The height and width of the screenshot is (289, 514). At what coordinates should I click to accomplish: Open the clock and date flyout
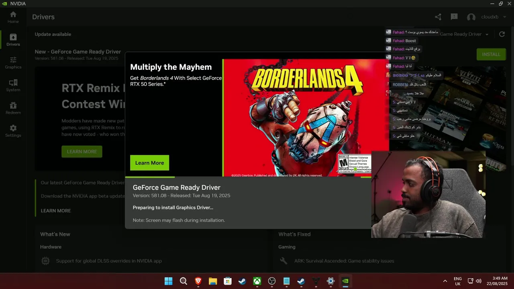tap(497, 281)
